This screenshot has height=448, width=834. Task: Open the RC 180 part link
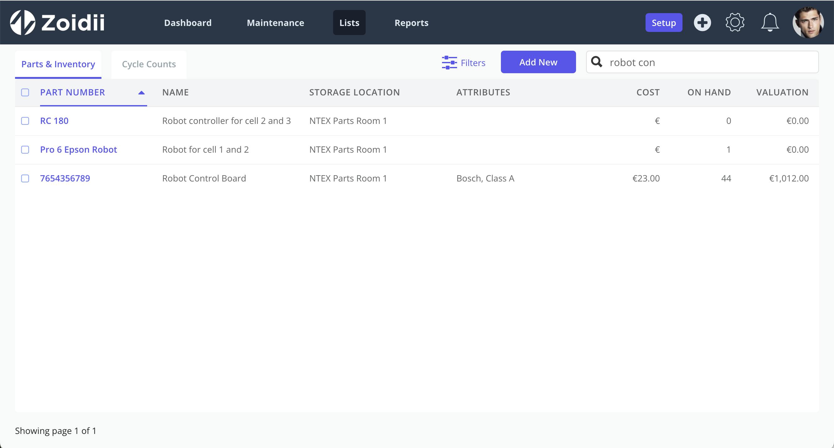(x=54, y=121)
